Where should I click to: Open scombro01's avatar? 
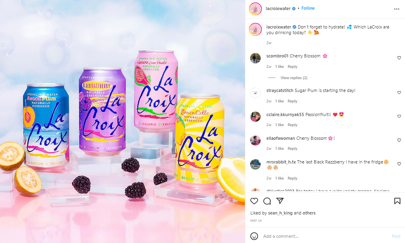(x=255, y=58)
